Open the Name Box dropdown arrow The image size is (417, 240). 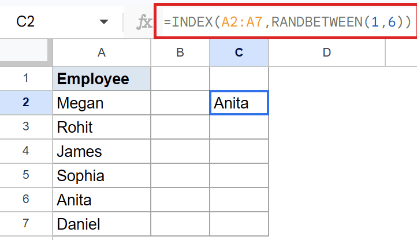click(x=104, y=21)
